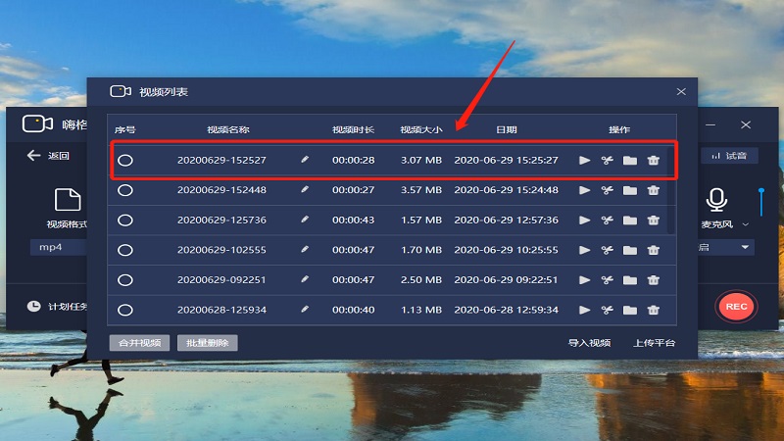Click 导入视频 to import a video
The height and width of the screenshot is (441, 784).
coord(589,343)
